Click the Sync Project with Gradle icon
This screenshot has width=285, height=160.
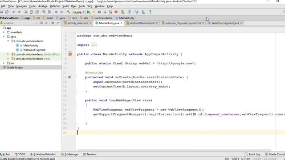coord(130,12)
